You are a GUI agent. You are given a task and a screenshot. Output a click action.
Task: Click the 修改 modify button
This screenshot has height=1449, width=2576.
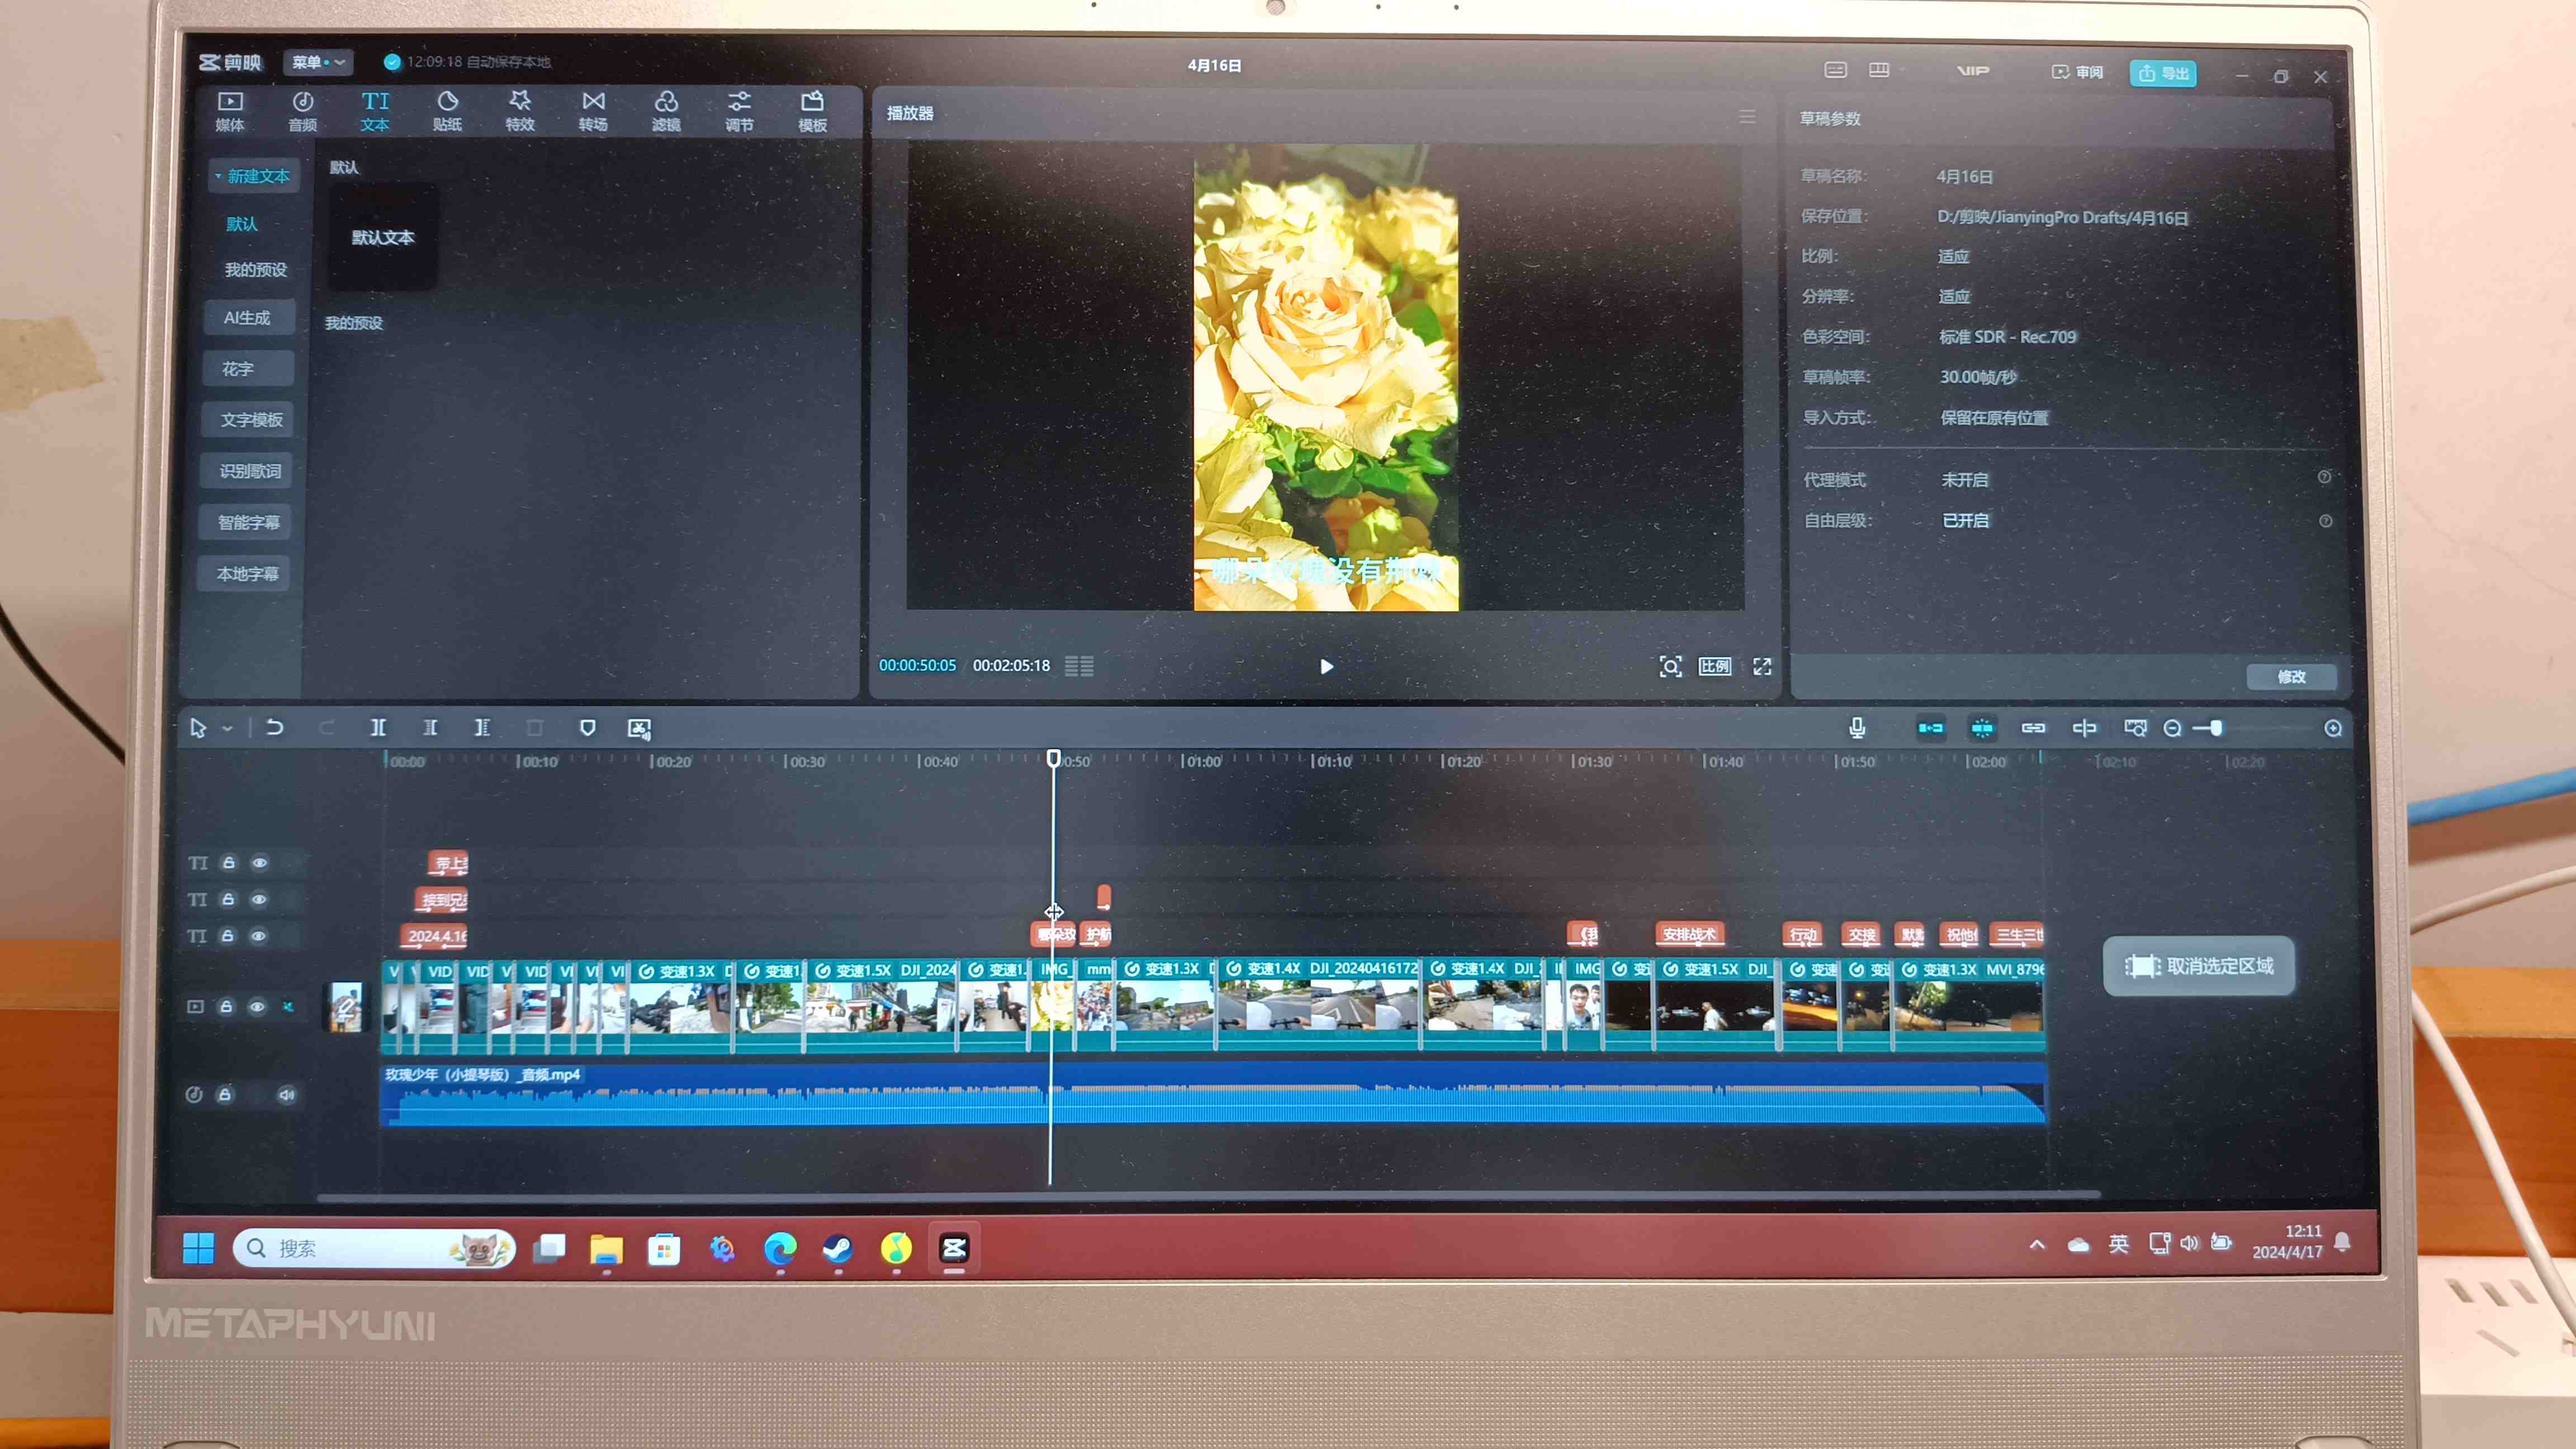(x=2291, y=677)
